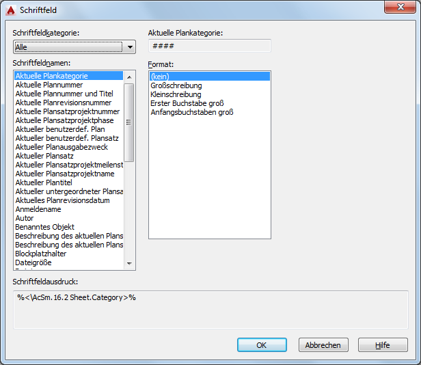This screenshot has height=365, width=421.
Task: Pick Kleinschreibung format option
Action: (176, 94)
